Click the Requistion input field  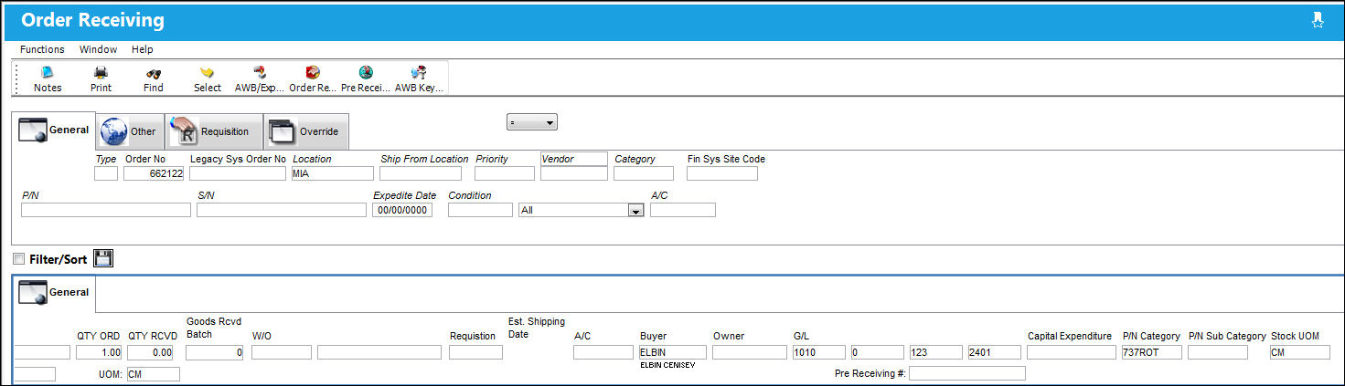475,352
